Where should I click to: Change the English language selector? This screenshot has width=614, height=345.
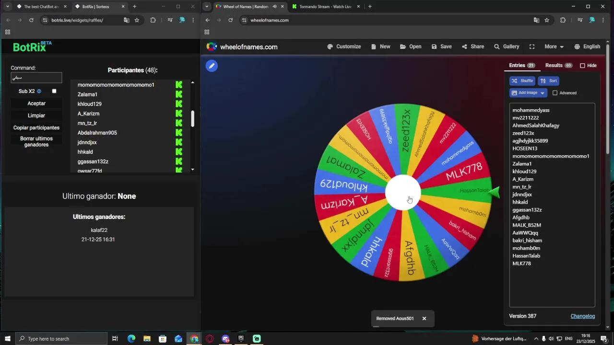click(x=587, y=46)
